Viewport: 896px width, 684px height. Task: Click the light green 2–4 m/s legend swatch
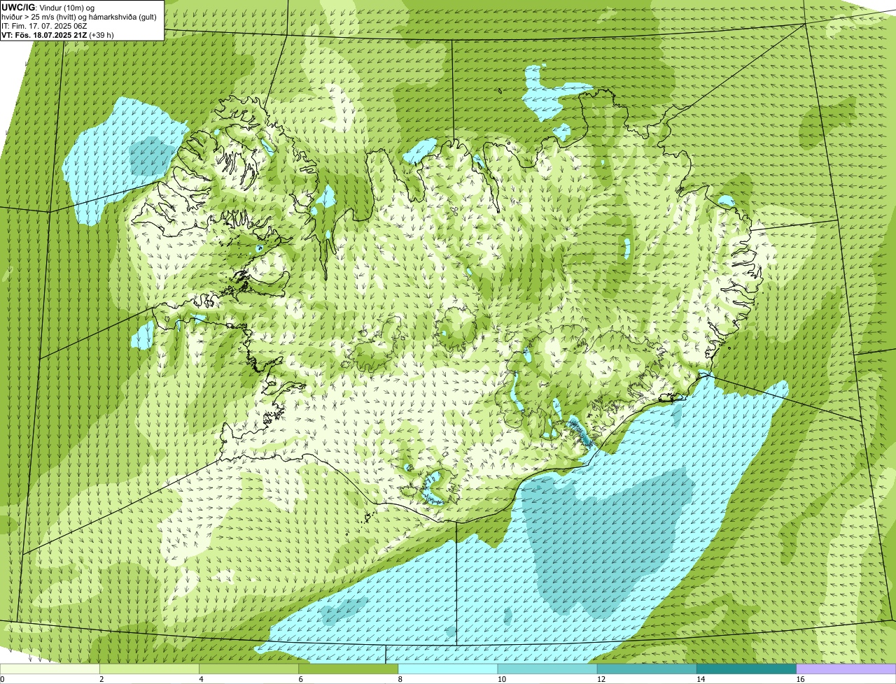point(149,669)
